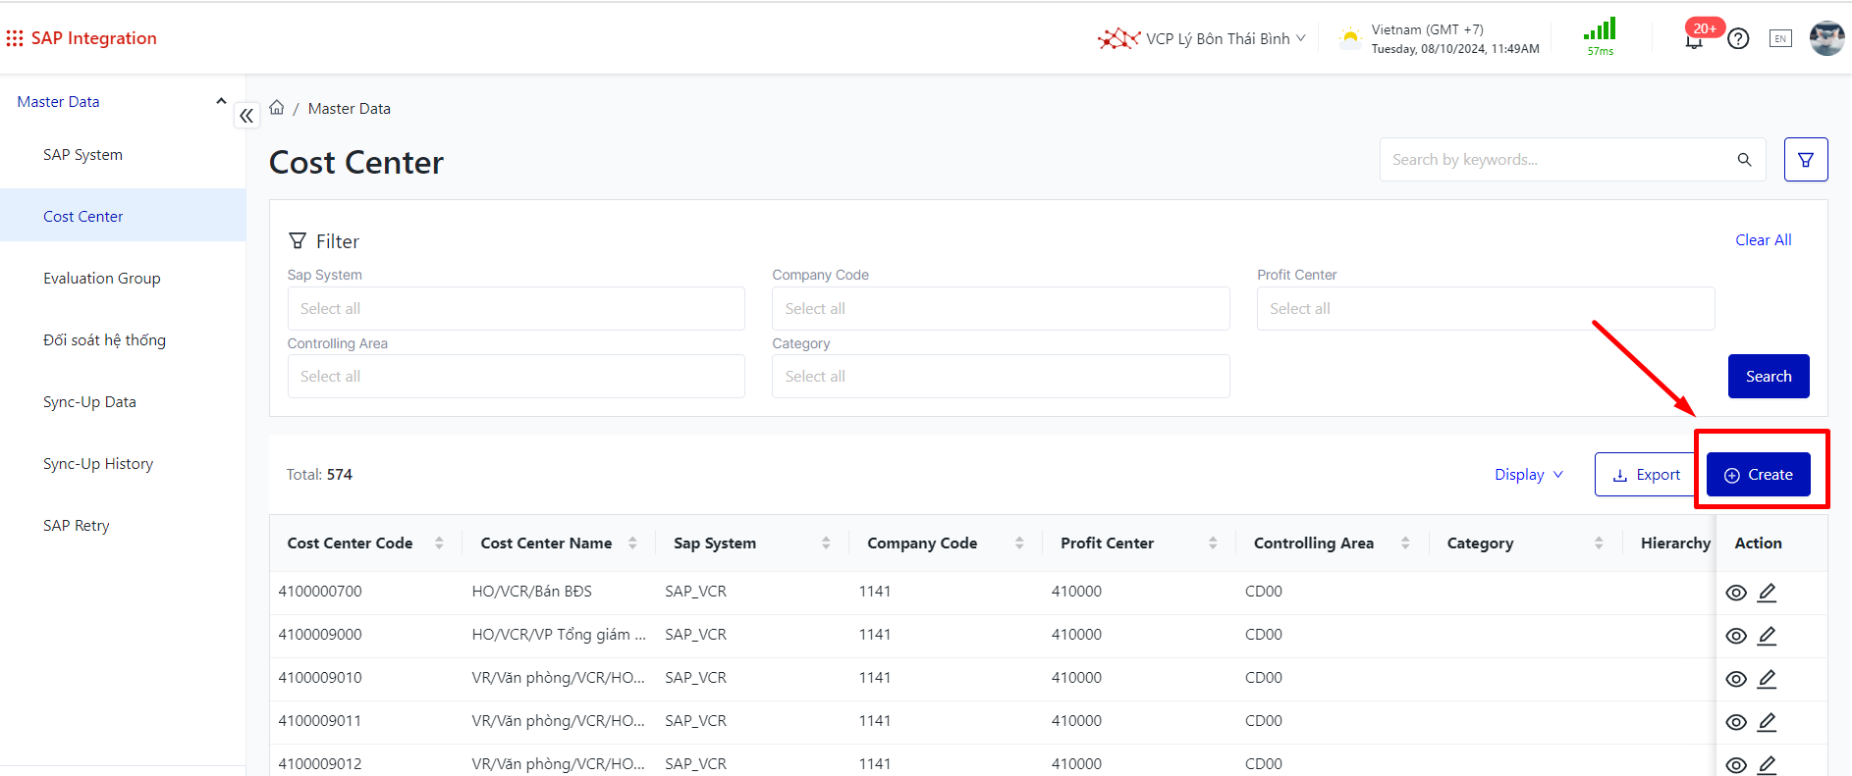Viewport: 1852px width, 776px height.
Task: Collapse sidebar with double chevron icon
Action: (246, 116)
